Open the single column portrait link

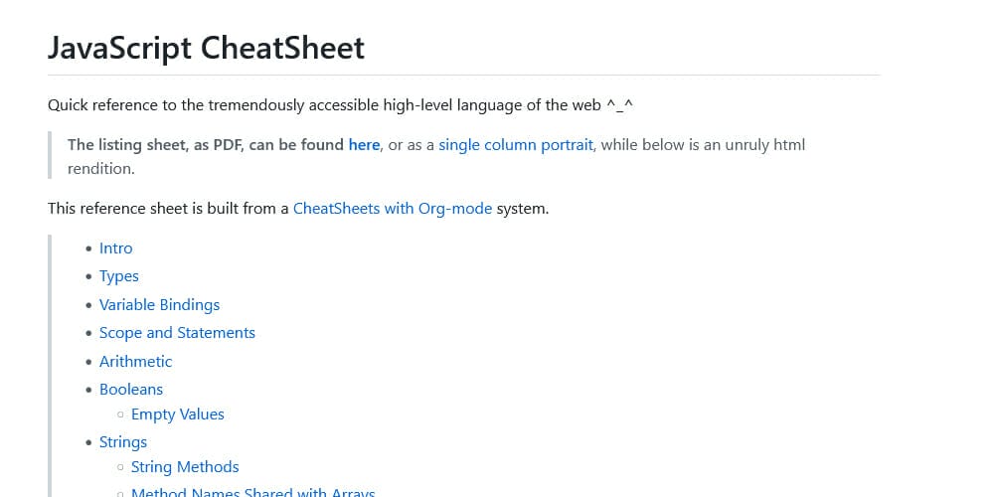(516, 144)
